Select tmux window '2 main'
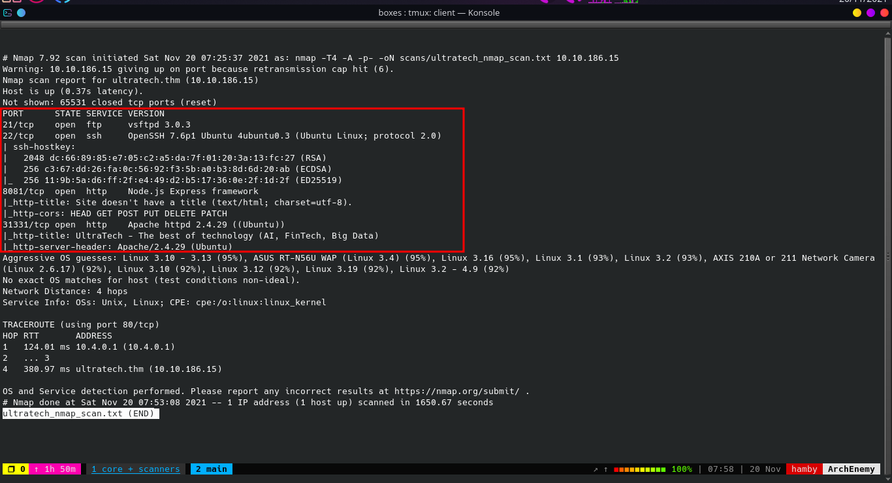Image resolution: width=892 pixels, height=483 pixels. (x=212, y=469)
